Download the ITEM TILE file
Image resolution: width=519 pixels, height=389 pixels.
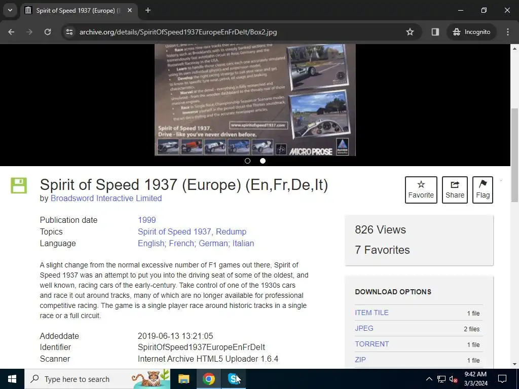[372, 313]
